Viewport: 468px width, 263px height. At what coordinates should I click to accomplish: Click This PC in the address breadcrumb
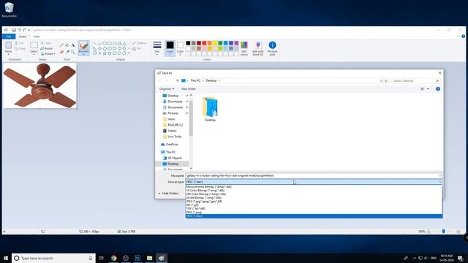coord(195,81)
